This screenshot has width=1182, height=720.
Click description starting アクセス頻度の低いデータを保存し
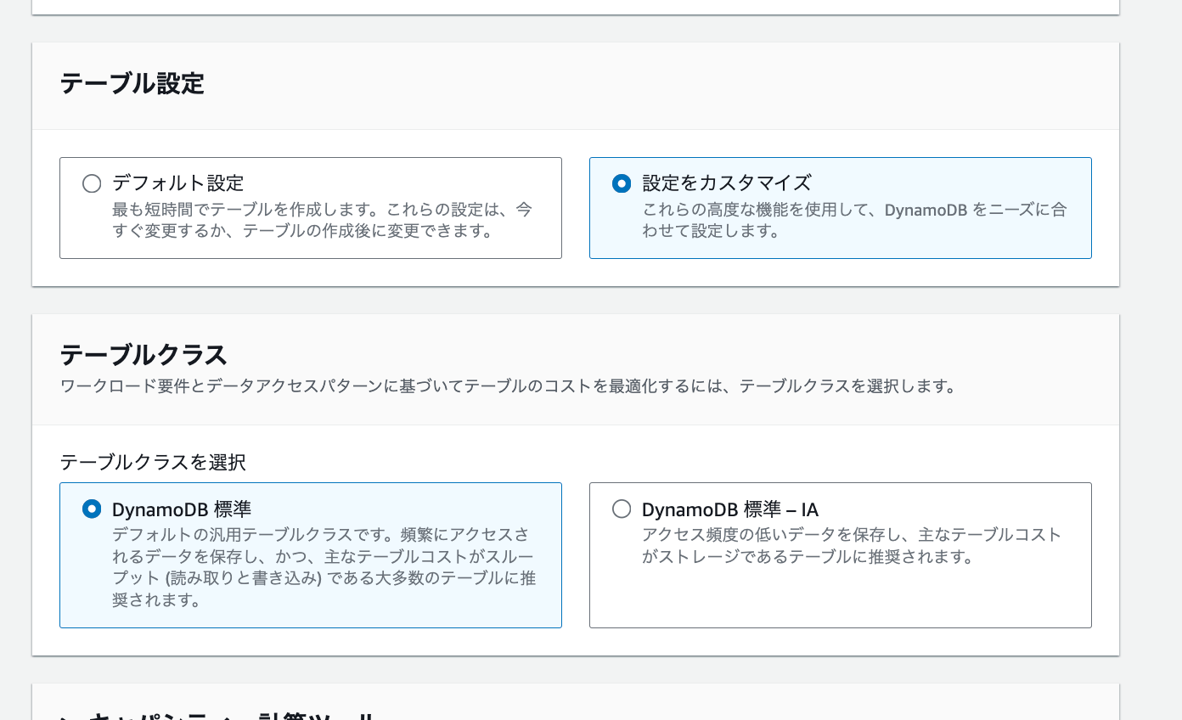[852, 546]
